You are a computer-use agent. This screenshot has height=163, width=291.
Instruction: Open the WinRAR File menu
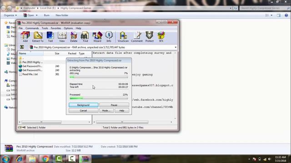(20, 28)
